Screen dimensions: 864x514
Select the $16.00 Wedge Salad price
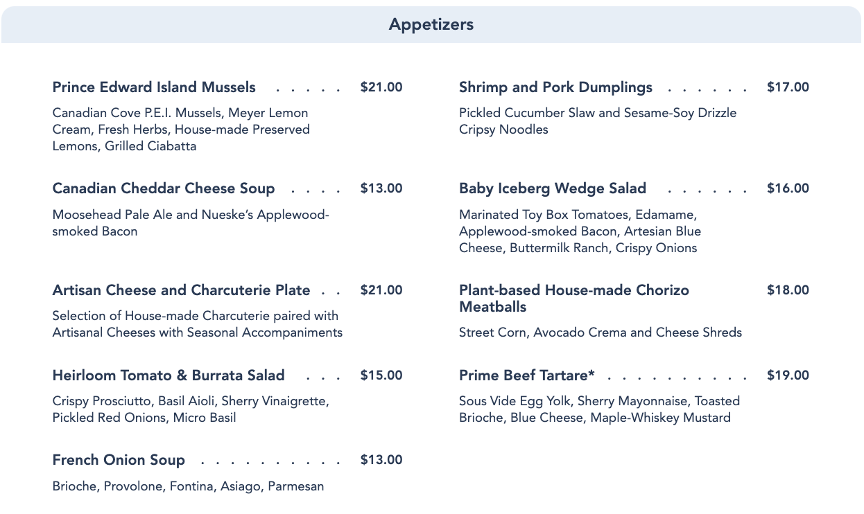pyautogui.click(x=788, y=188)
